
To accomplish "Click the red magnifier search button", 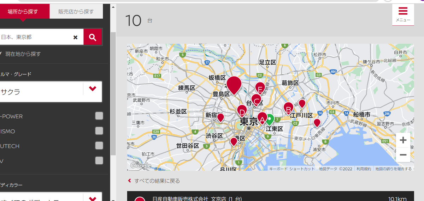I will pyautogui.click(x=93, y=37).
